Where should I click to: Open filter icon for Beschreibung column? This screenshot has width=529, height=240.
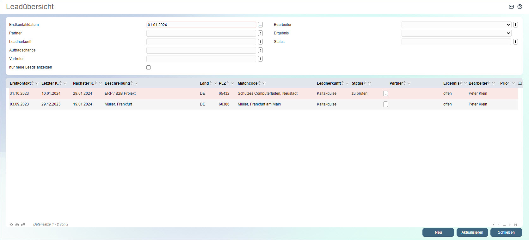136,83
